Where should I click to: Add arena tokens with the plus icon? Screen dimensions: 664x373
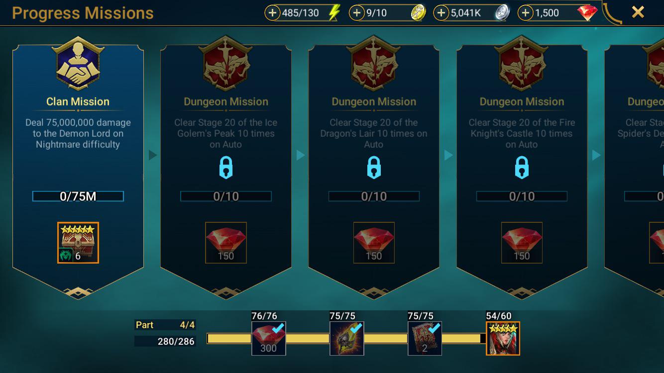(x=356, y=13)
